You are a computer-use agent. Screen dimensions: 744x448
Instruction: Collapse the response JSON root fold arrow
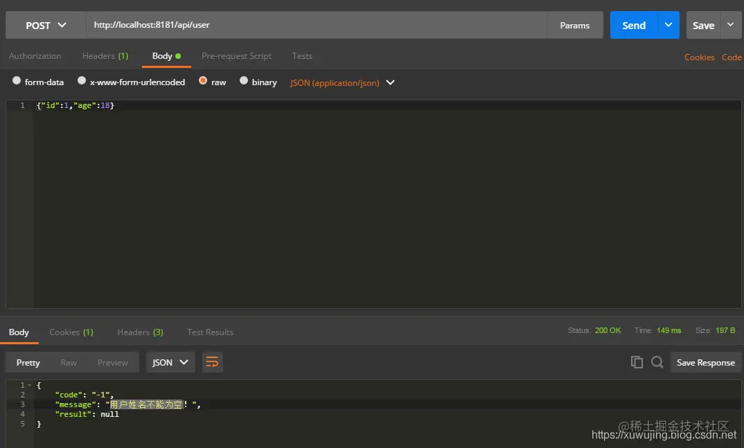coord(29,385)
